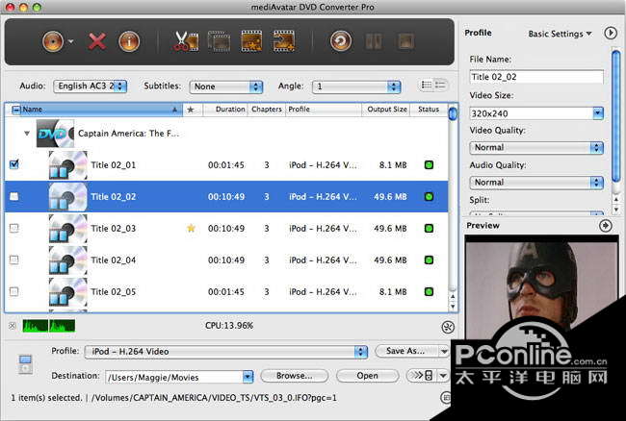The image size is (626, 421).
Task: Close the CPU graph with the small x
Action: click(13, 326)
